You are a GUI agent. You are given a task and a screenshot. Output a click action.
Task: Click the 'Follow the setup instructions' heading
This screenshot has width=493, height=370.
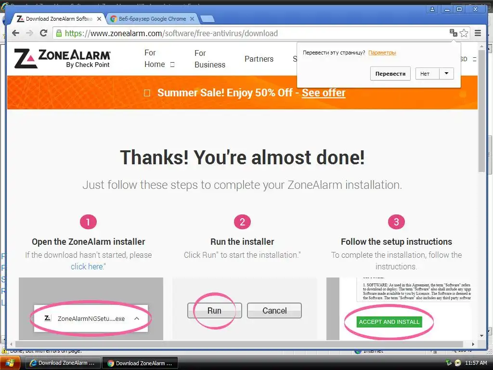click(396, 242)
